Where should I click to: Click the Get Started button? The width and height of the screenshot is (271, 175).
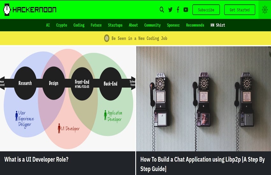coord(239,10)
